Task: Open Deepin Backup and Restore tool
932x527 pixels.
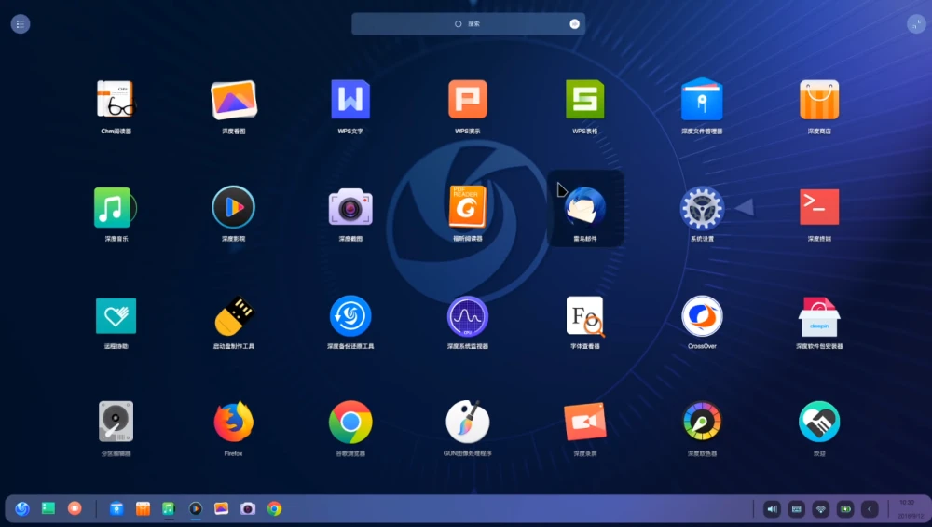Action: 350,316
